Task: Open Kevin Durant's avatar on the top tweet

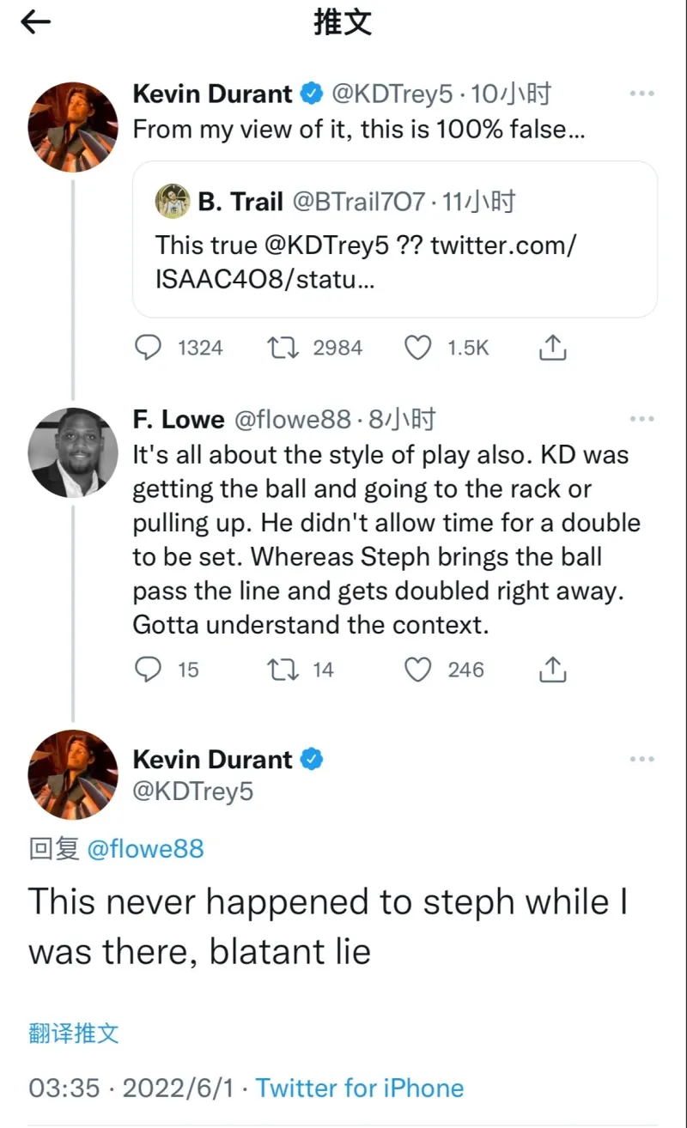Action: (x=73, y=127)
